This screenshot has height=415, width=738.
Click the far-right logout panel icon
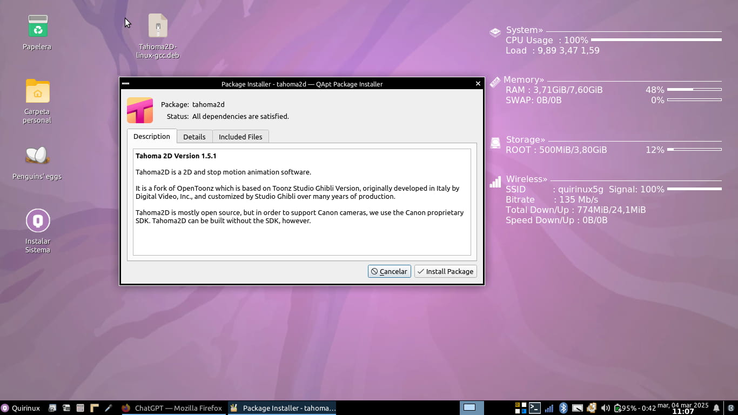pos(730,408)
